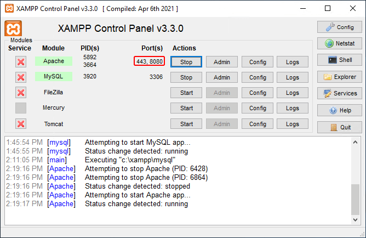Click the FileZilla module label
Image resolution: width=366 pixels, height=238 pixels.
[x=54, y=92]
